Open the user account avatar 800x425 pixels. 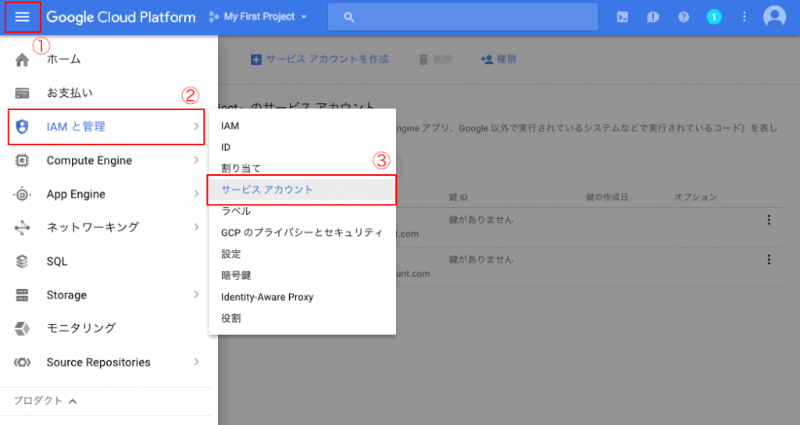coord(774,17)
